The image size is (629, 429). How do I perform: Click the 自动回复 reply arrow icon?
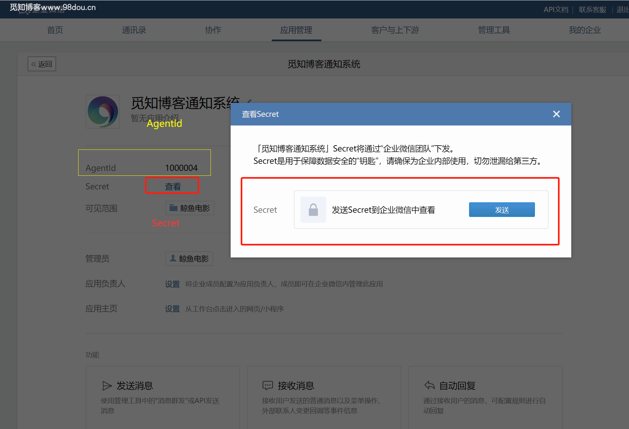[429, 385]
